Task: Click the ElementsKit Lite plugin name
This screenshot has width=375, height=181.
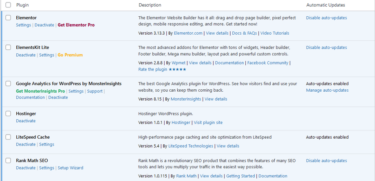Action: (x=33, y=47)
